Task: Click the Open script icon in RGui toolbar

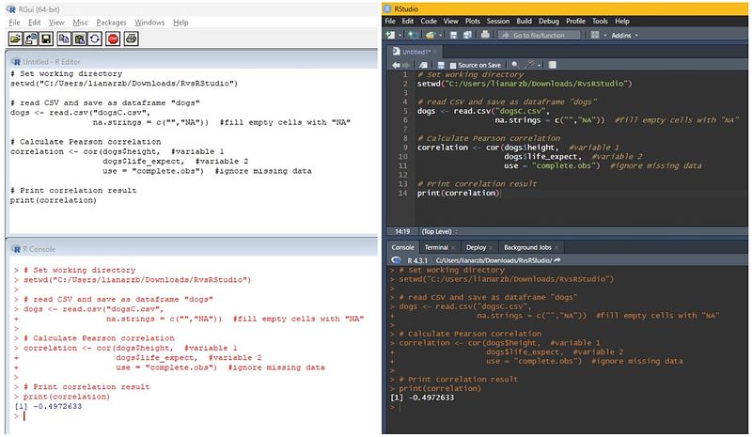Action: click(x=17, y=39)
